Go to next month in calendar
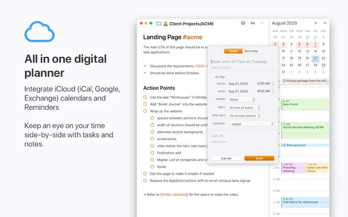This screenshot has width=348, height=217. [x=325, y=23]
